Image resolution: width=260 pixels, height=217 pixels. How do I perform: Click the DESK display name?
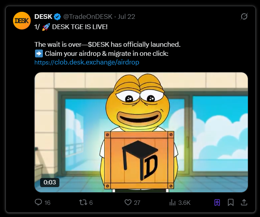pos(43,17)
